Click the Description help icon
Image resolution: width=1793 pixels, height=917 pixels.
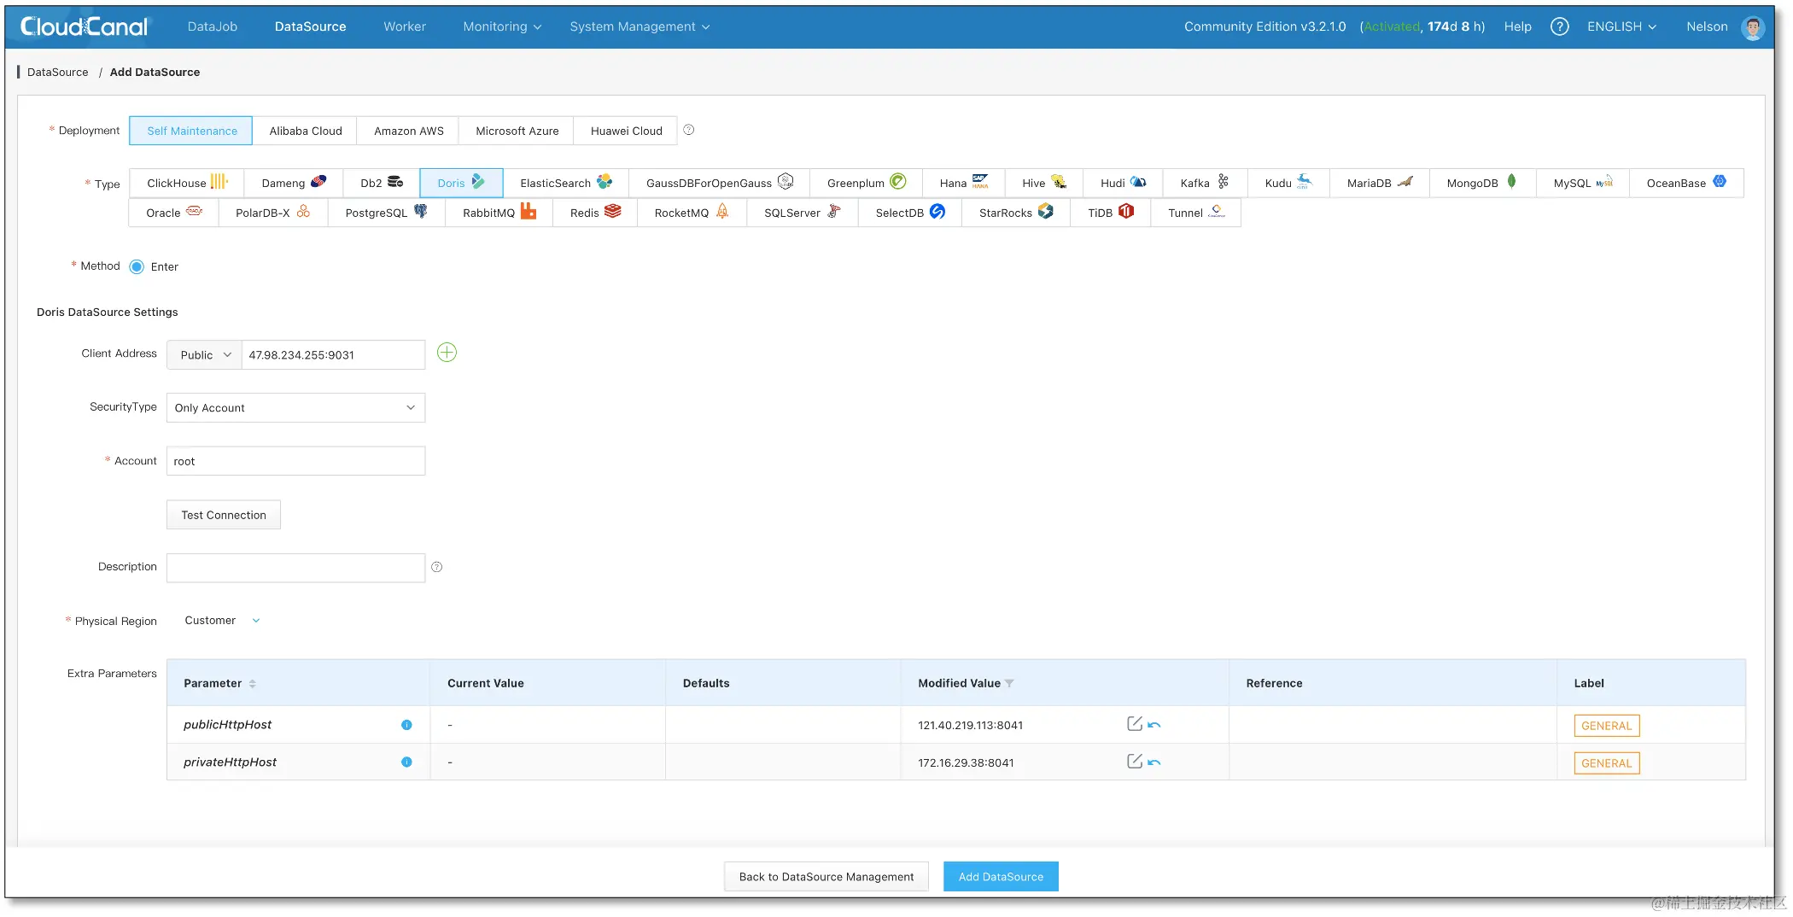coord(437,567)
